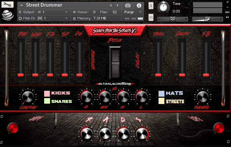Click the Sounds From The Streets V.2 banner
Image resolution: width=231 pixels, height=147 pixels.
click(x=115, y=31)
